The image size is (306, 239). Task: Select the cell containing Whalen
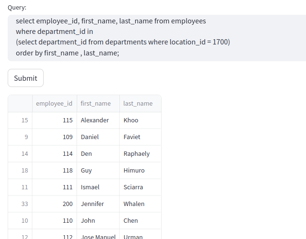141,204
